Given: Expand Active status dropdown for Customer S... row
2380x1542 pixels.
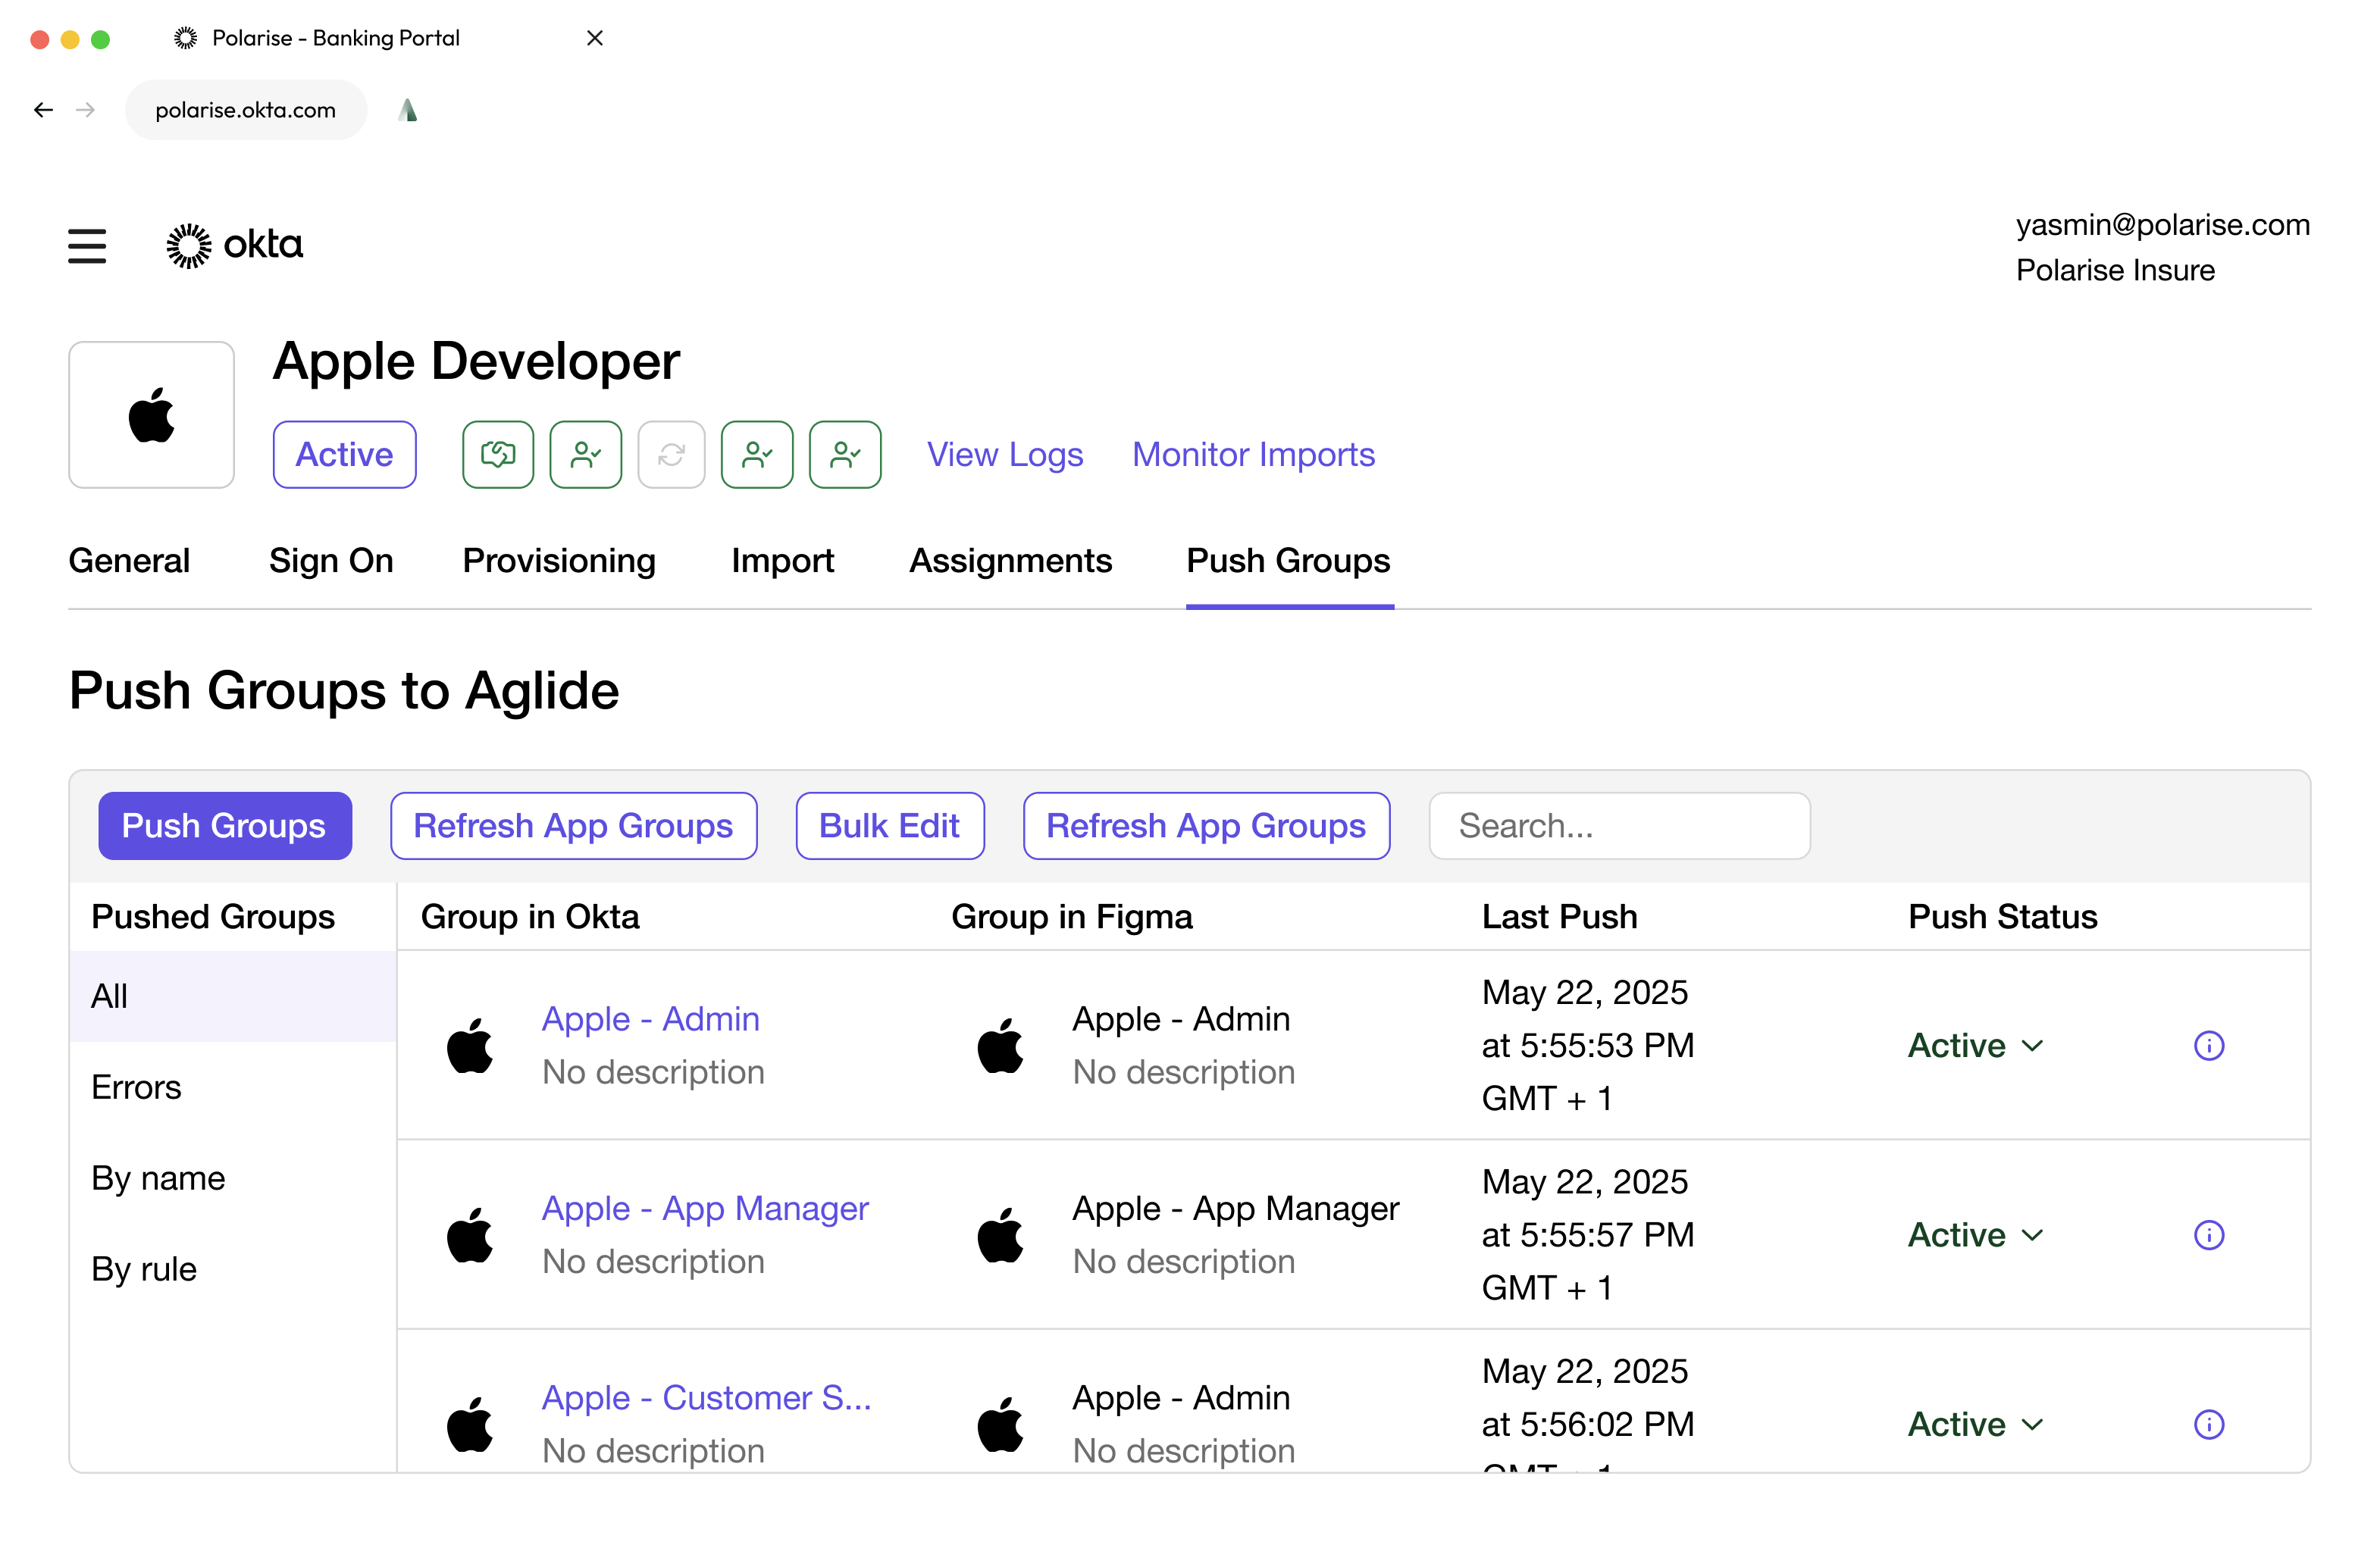Looking at the screenshot, I should tap(1976, 1425).
